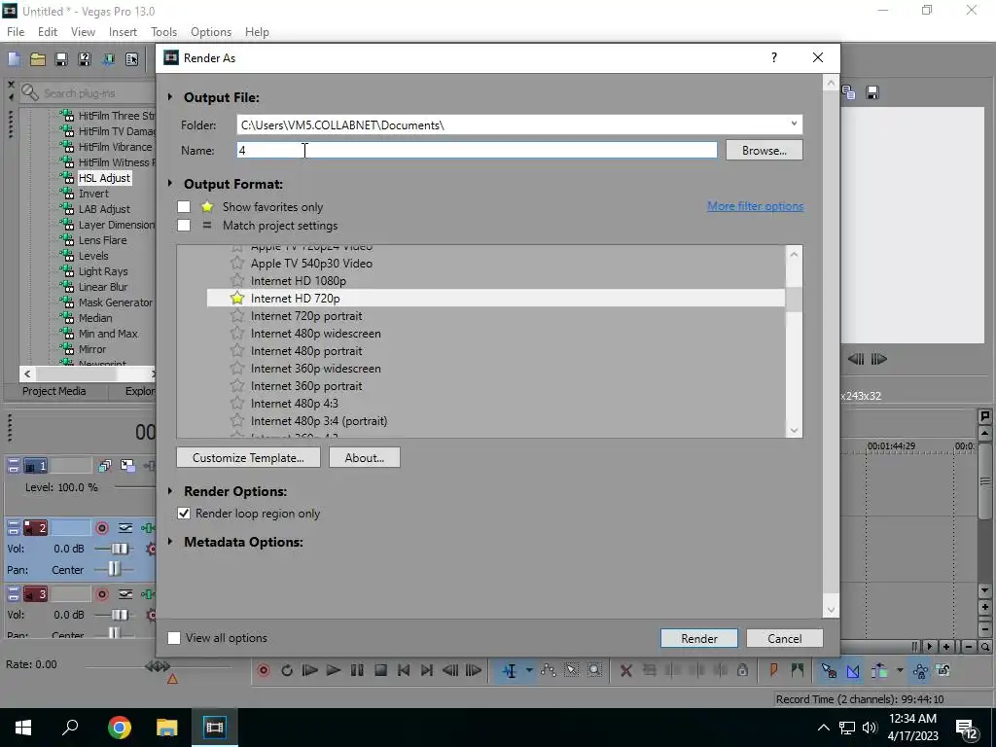Click the Stop button in transport bar

coord(380,670)
